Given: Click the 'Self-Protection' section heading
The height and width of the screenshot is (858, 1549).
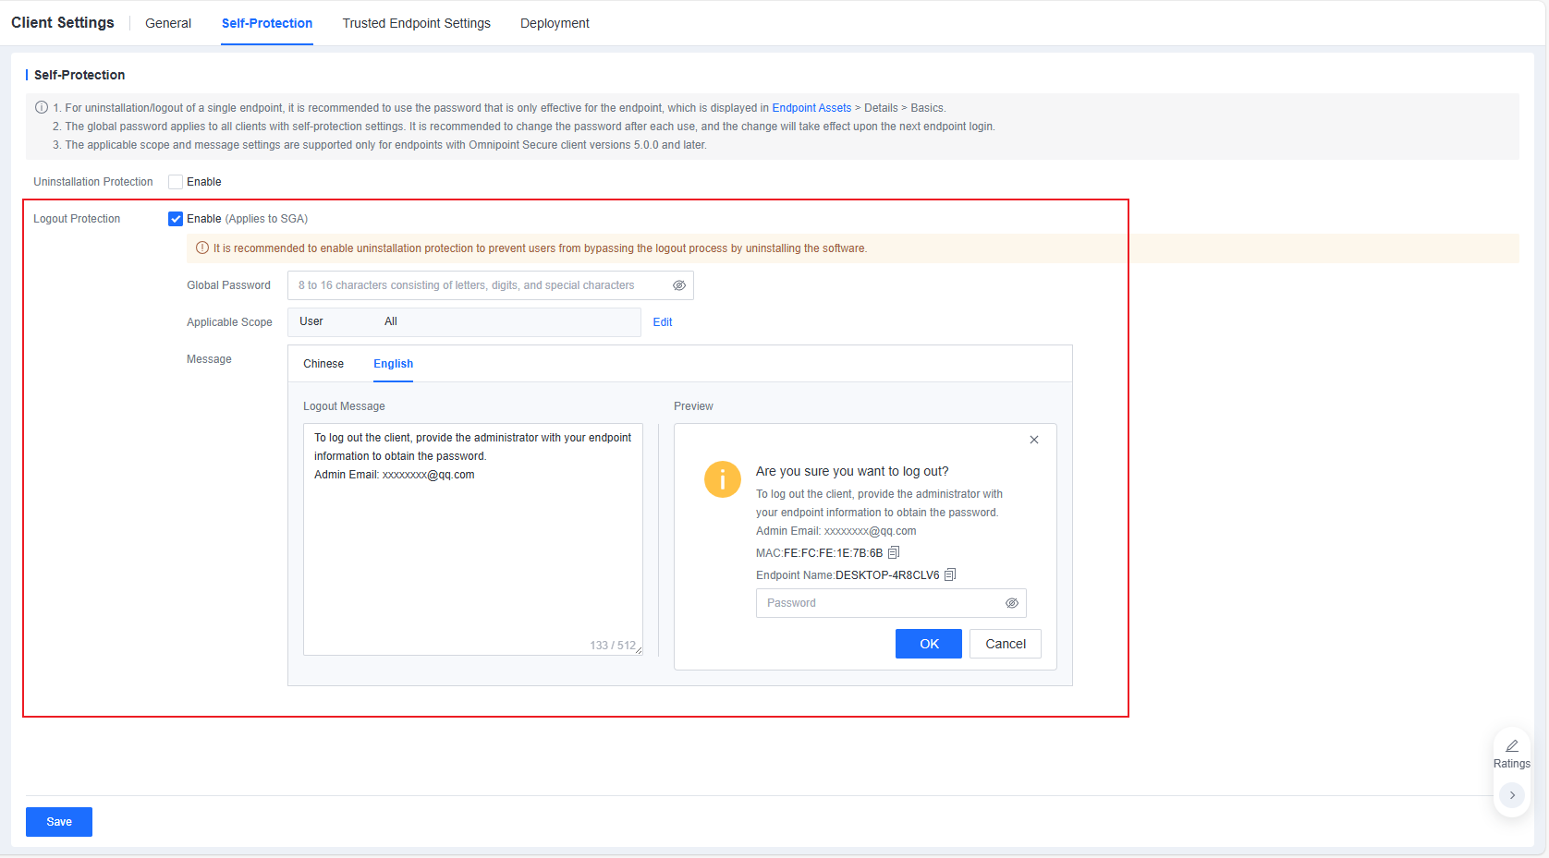Looking at the screenshot, I should pos(79,75).
